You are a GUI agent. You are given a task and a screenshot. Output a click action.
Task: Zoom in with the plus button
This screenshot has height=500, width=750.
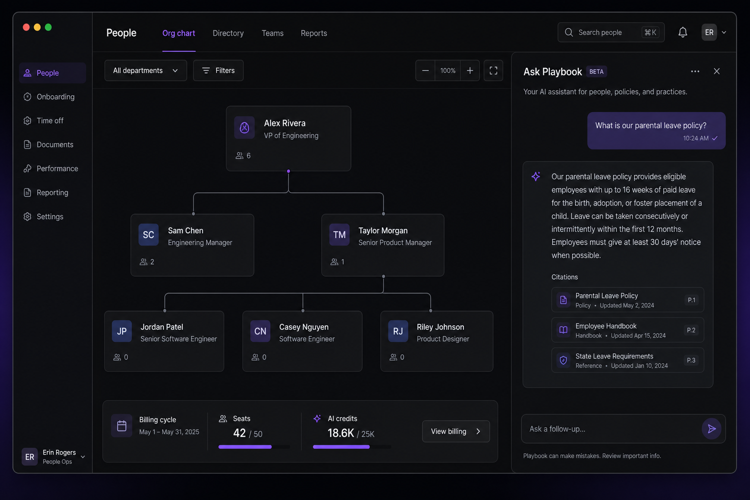(x=470, y=70)
